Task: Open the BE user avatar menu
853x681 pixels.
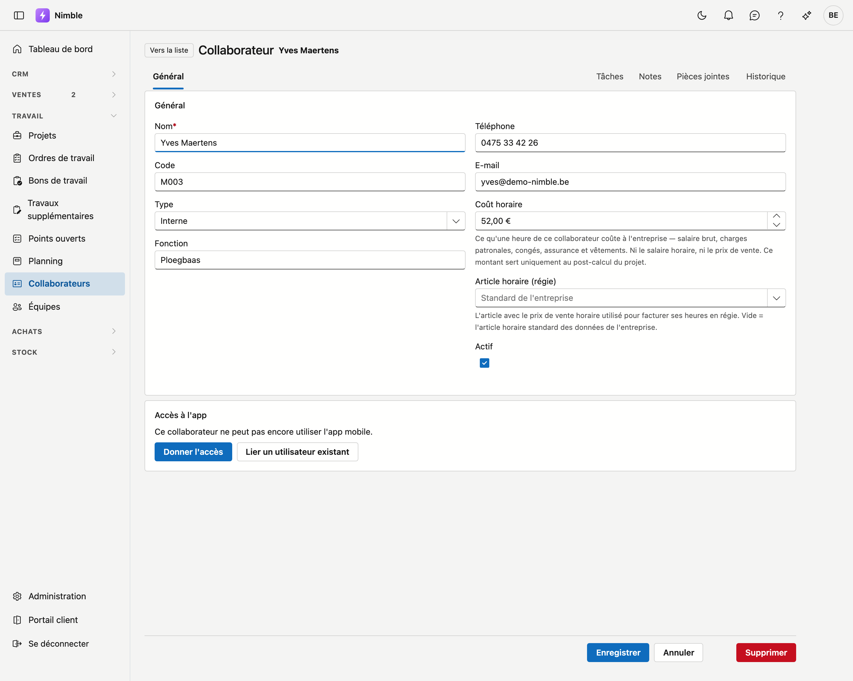Action: pos(833,15)
